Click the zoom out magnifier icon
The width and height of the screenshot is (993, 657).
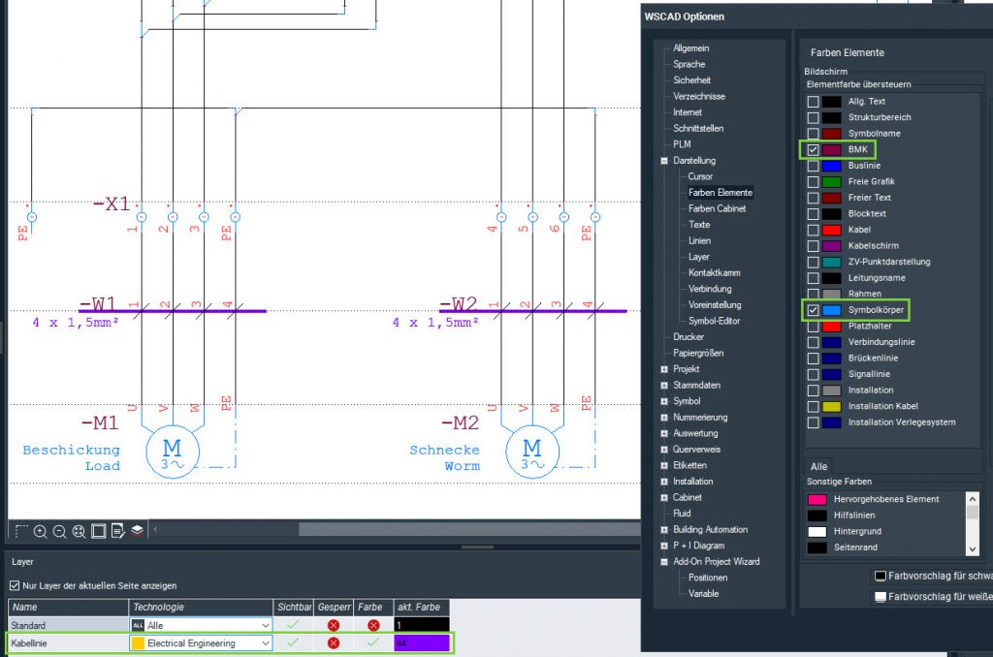(x=59, y=531)
